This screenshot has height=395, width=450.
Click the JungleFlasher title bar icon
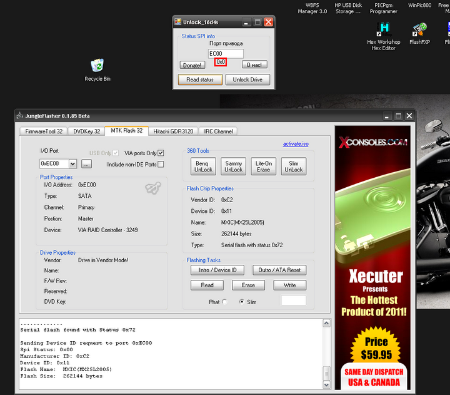point(19,115)
